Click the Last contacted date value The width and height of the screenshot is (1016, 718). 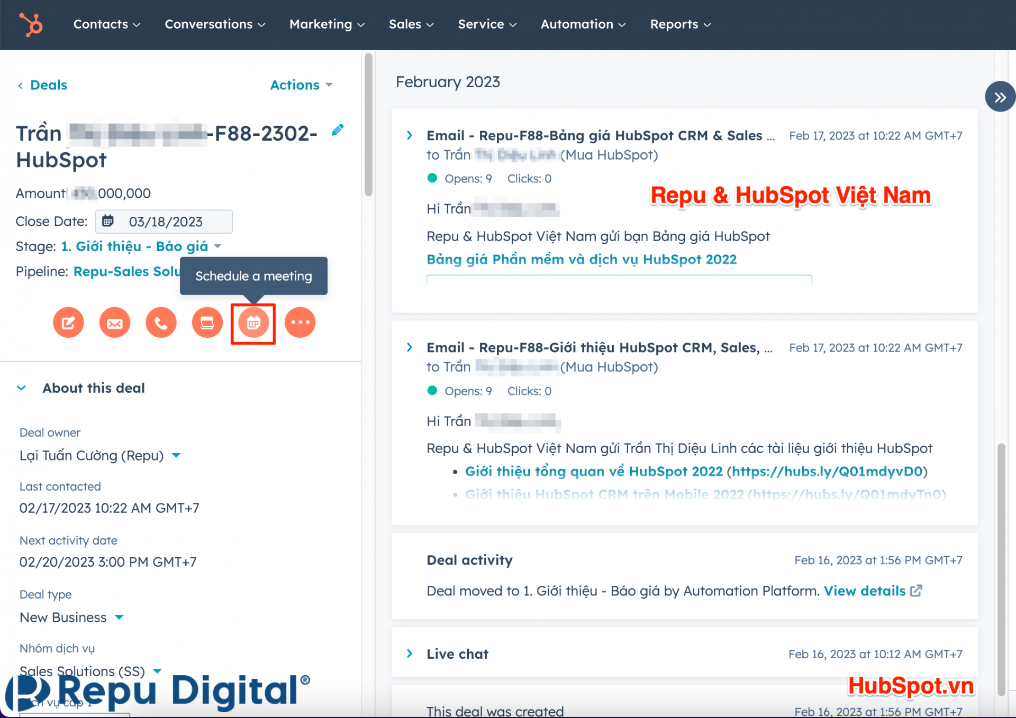click(x=110, y=508)
